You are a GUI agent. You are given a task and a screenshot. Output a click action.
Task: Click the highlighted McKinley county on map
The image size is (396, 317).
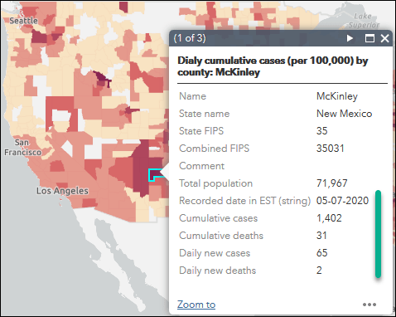[156, 174]
